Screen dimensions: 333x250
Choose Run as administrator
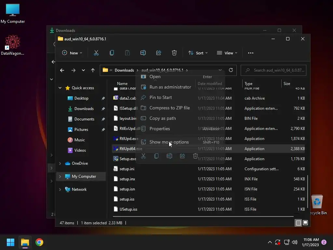(x=180, y=87)
